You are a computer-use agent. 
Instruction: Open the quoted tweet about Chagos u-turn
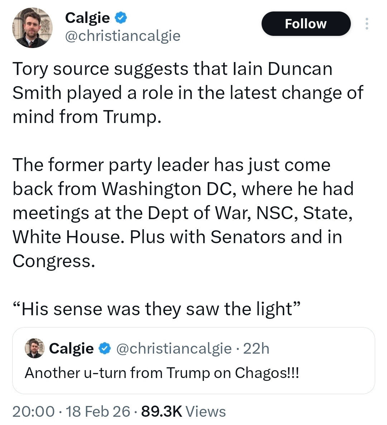tap(193, 373)
